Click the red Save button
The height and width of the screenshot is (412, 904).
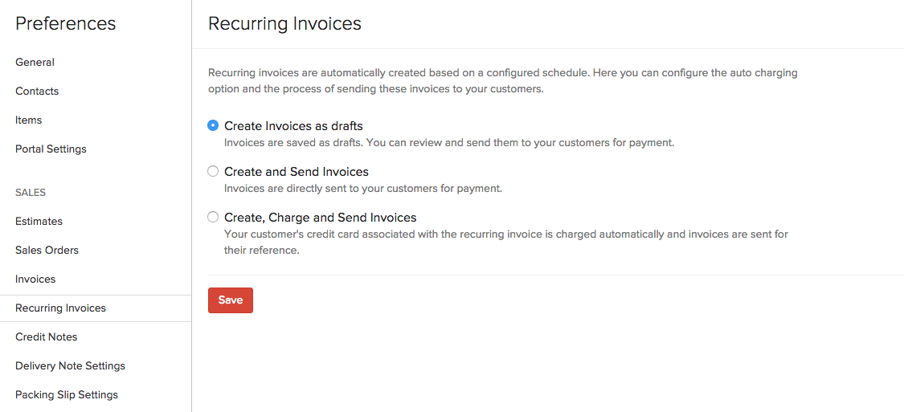(x=231, y=300)
